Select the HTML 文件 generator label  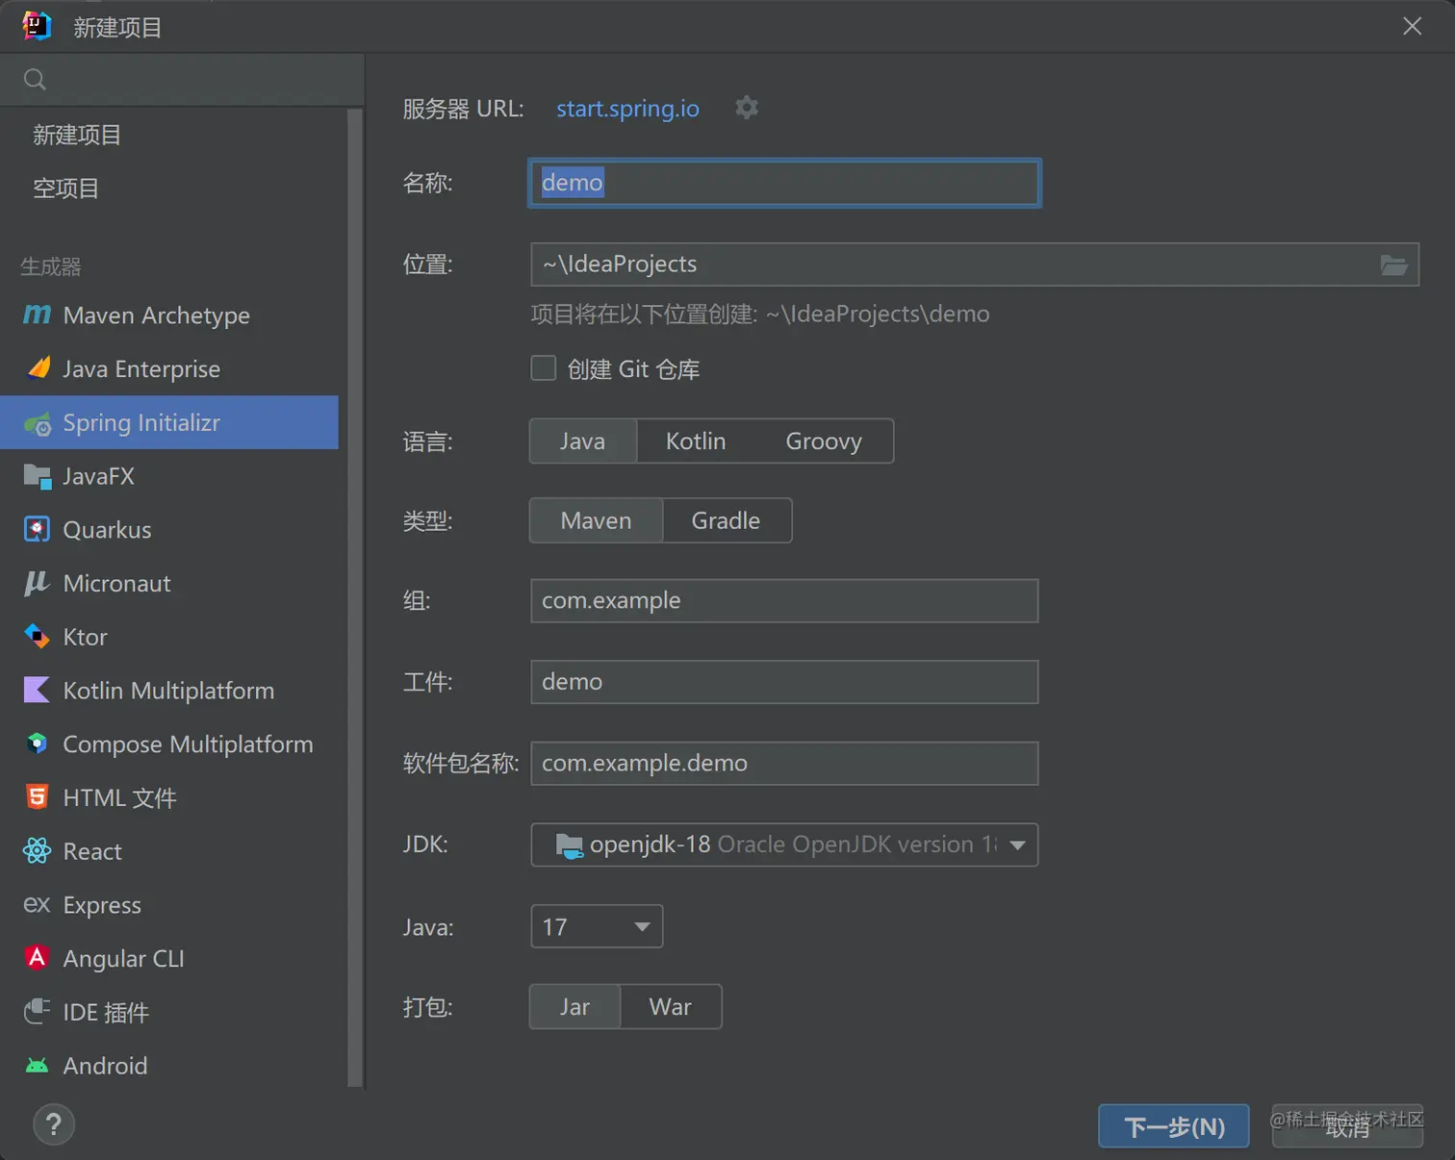click(119, 797)
